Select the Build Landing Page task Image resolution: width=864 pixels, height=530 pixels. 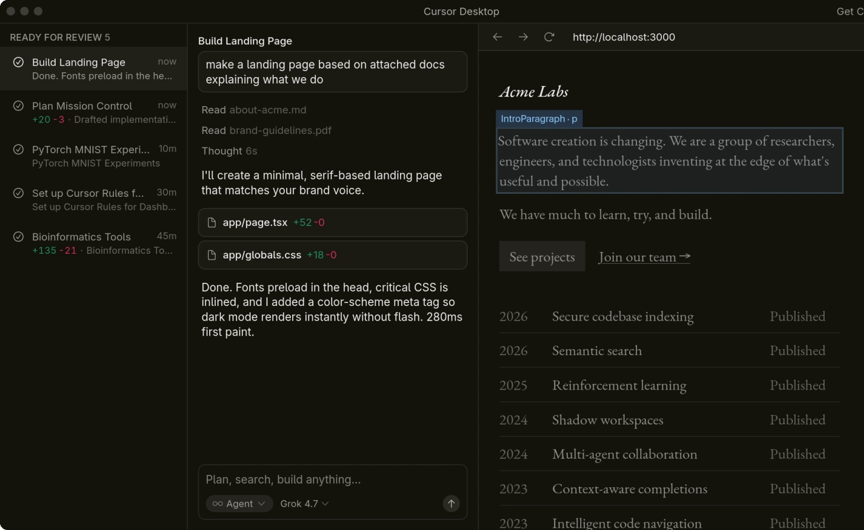94,69
